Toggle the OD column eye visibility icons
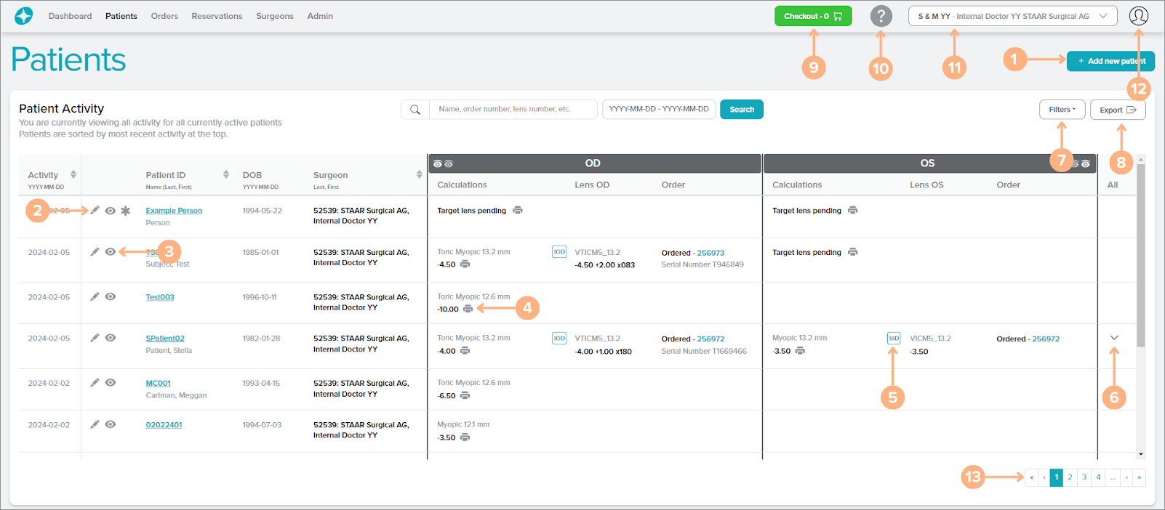 click(443, 164)
